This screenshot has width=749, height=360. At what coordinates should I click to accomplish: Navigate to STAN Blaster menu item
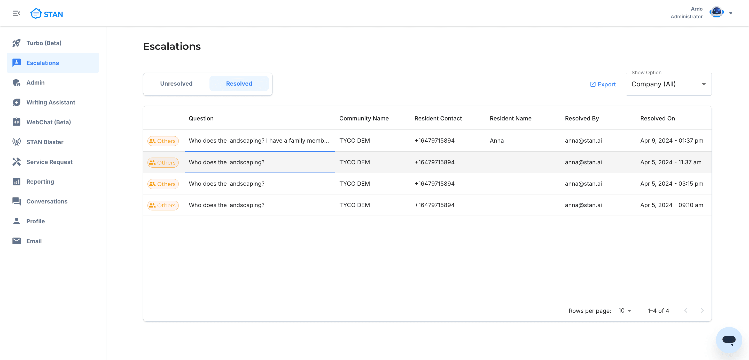coord(53,142)
